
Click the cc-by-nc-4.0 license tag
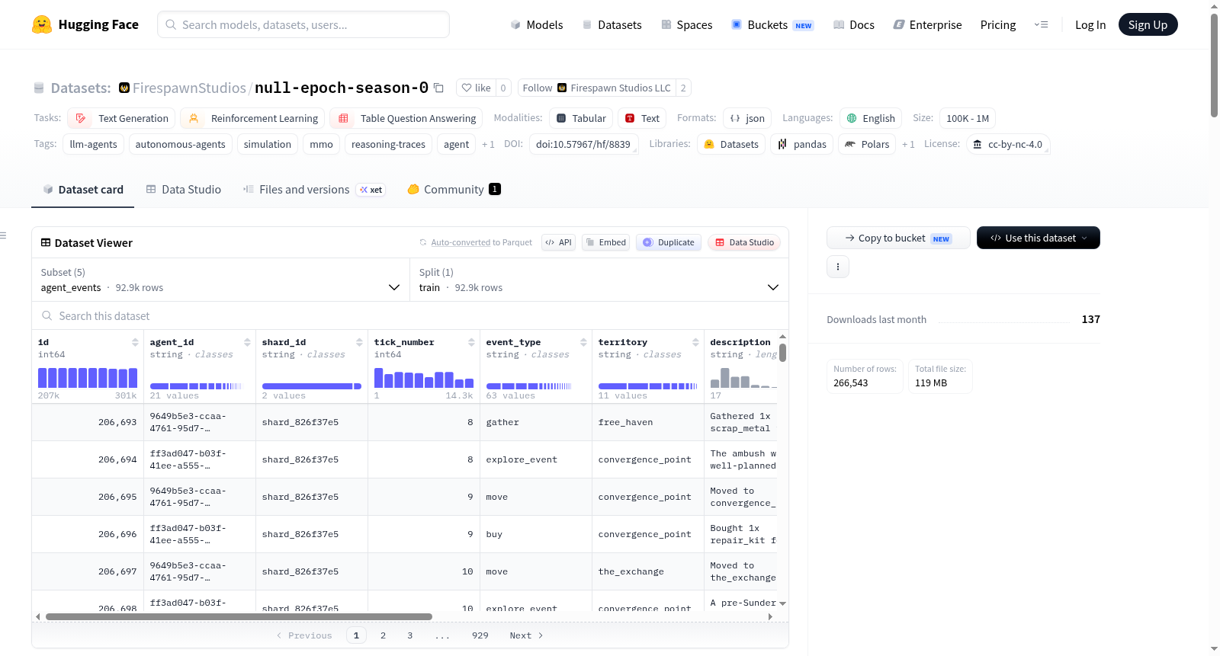(x=1008, y=144)
